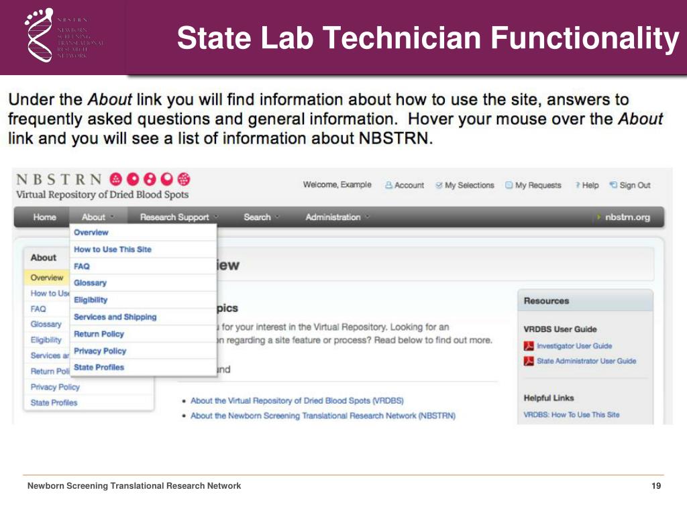Viewport: 687px width, 515px height.
Task: Click the NBSTRN logo in slide header
Action: 64,36
